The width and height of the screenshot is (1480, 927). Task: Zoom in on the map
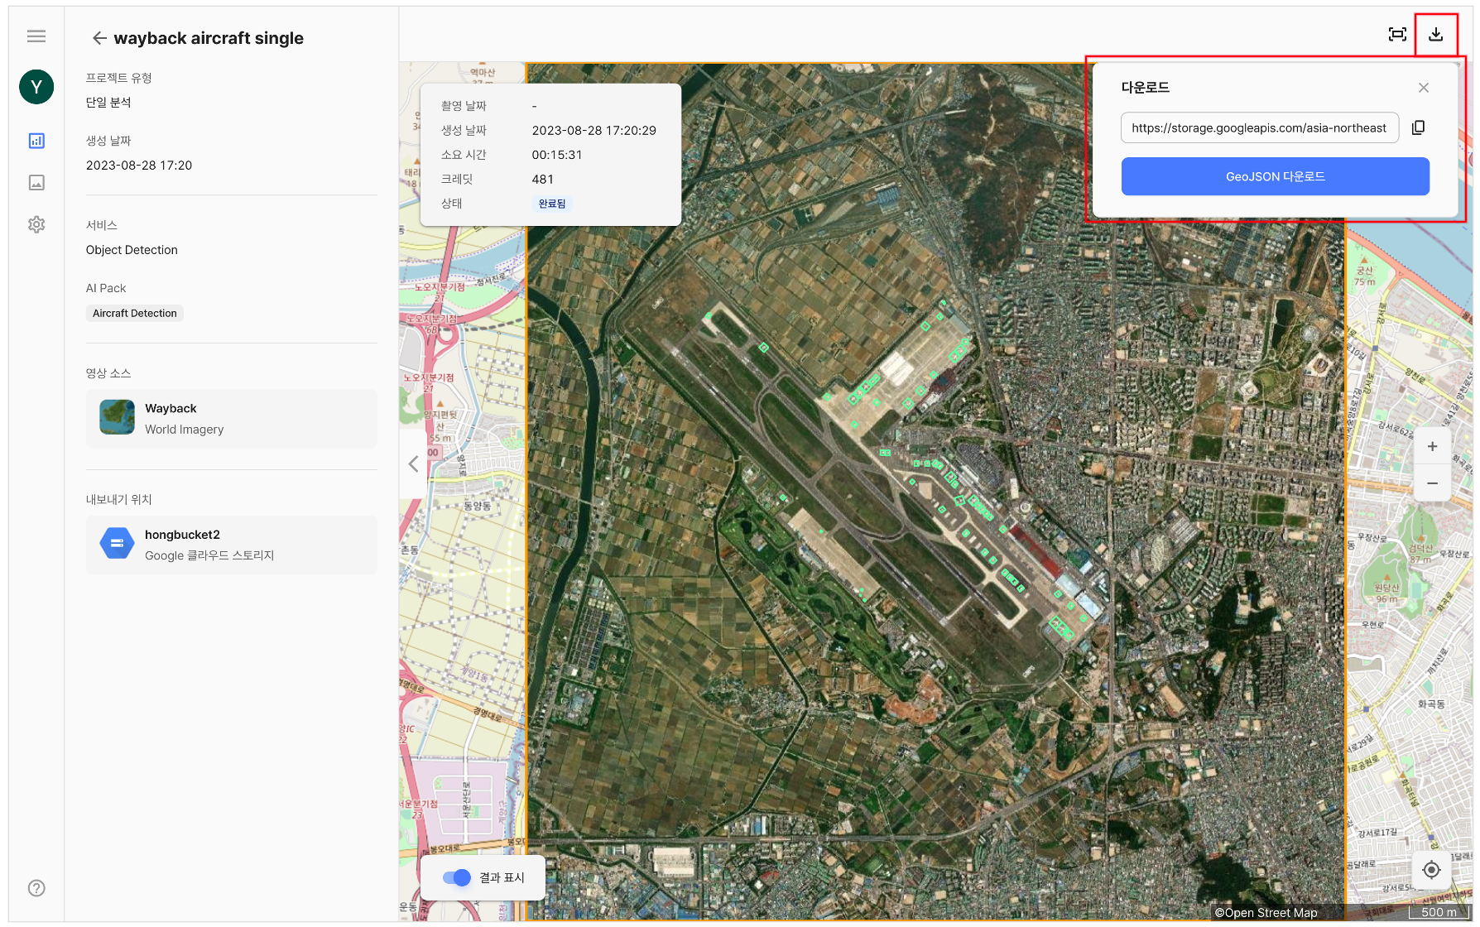[x=1432, y=447]
